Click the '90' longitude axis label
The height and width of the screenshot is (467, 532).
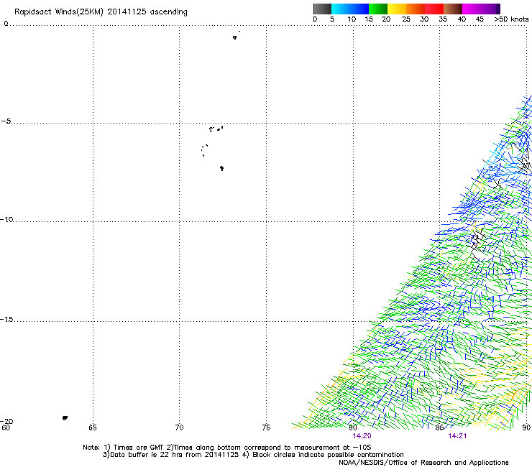526,427
